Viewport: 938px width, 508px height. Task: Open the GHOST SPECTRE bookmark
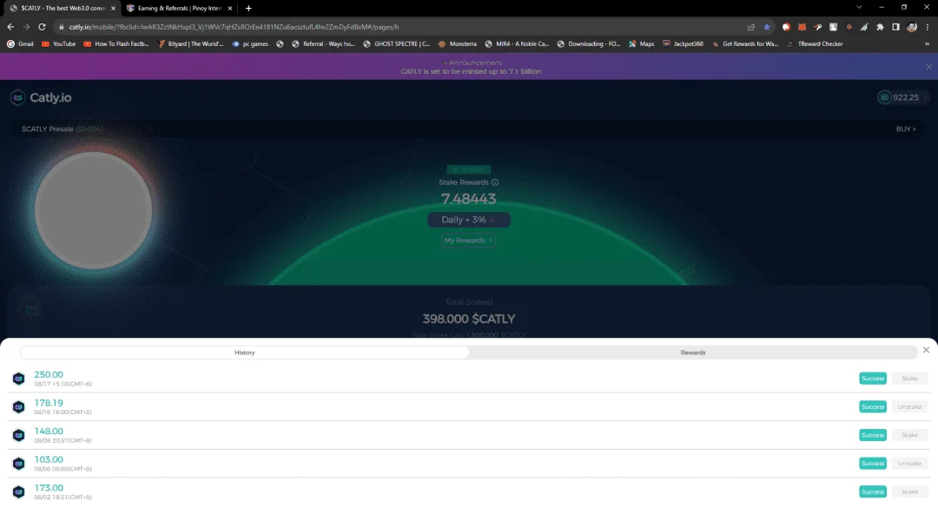pos(397,43)
